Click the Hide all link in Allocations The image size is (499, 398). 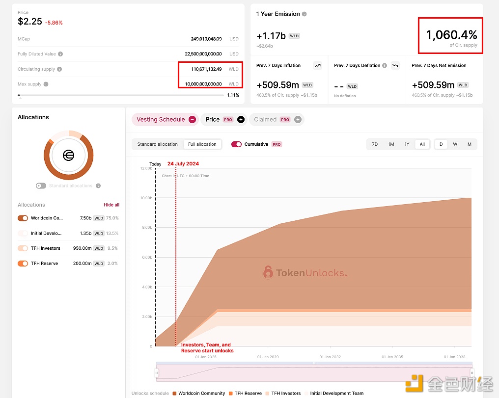point(111,205)
